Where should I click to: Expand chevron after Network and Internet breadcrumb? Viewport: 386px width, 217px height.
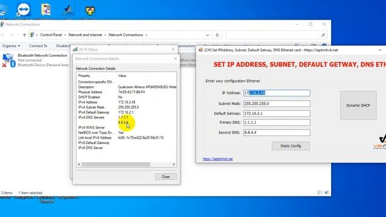(106, 35)
